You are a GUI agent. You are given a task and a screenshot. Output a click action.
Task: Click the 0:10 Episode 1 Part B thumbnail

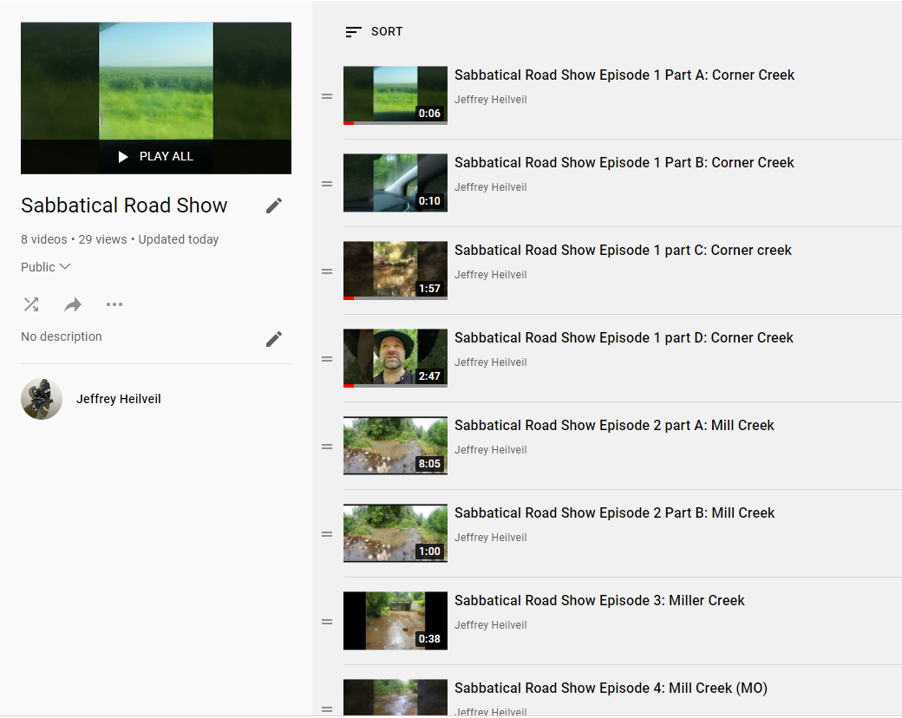pyautogui.click(x=395, y=183)
